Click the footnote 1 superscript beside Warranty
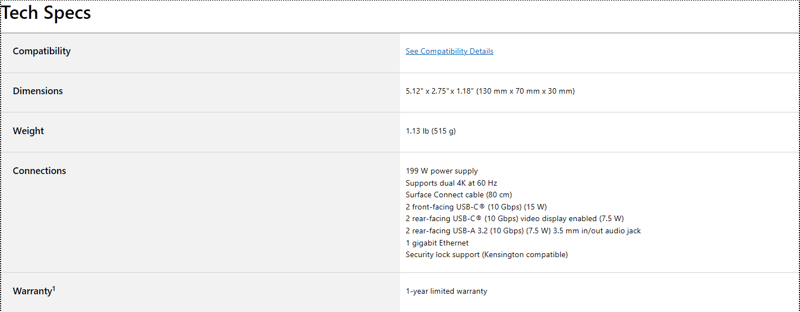 [x=54, y=289]
